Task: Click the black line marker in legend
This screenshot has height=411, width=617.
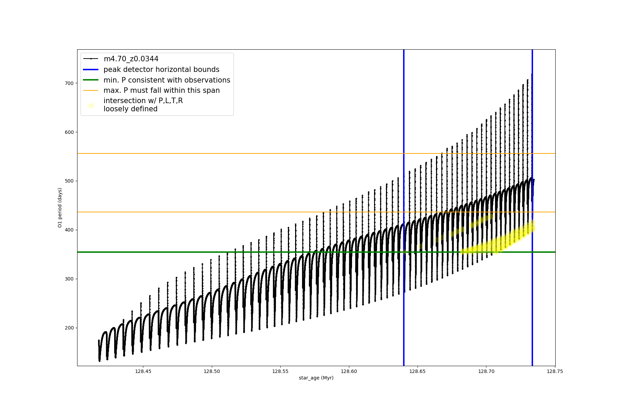Action: click(90, 59)
